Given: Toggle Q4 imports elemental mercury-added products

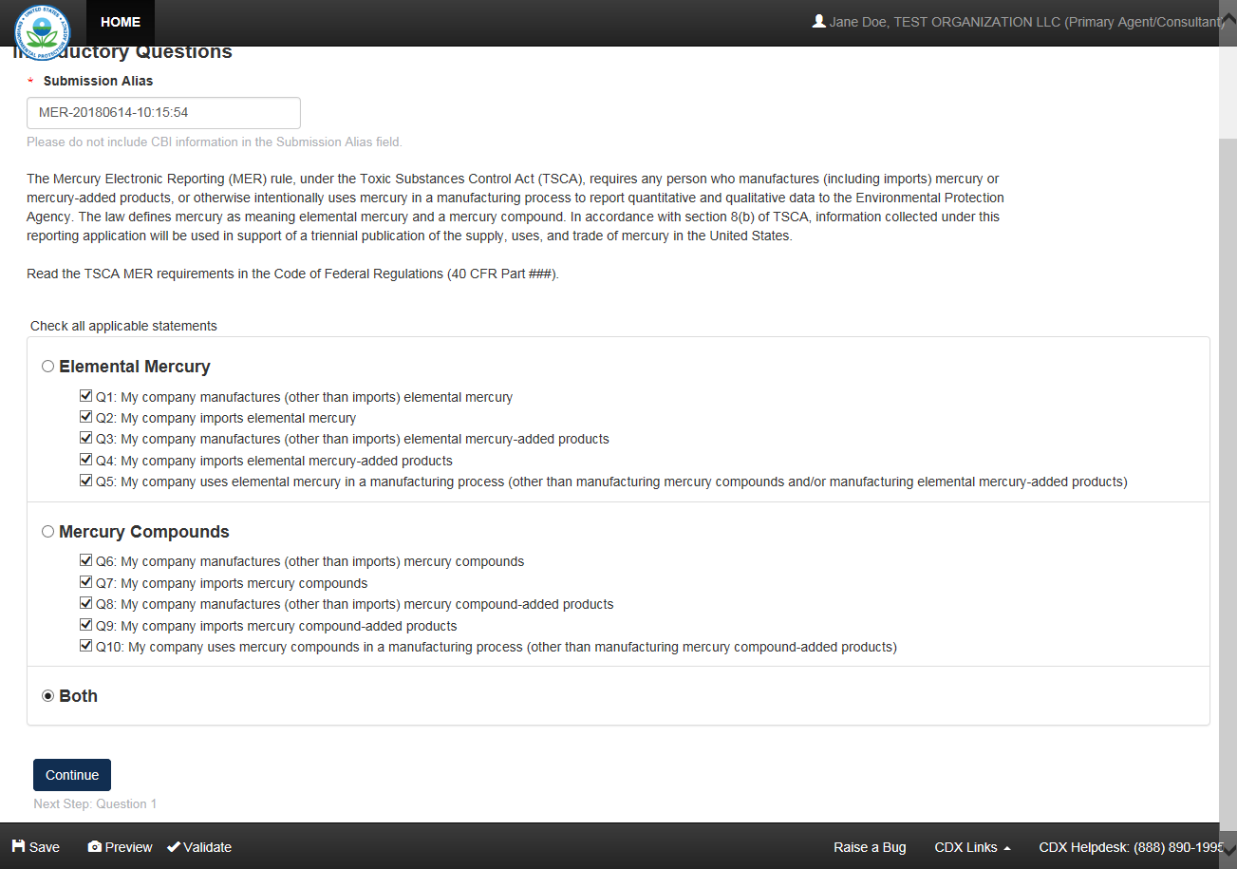Looking at the screenshot, I should point(86,460).
